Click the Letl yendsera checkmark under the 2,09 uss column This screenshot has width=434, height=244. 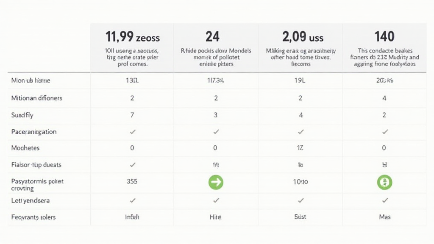click(x=300, y=200)
